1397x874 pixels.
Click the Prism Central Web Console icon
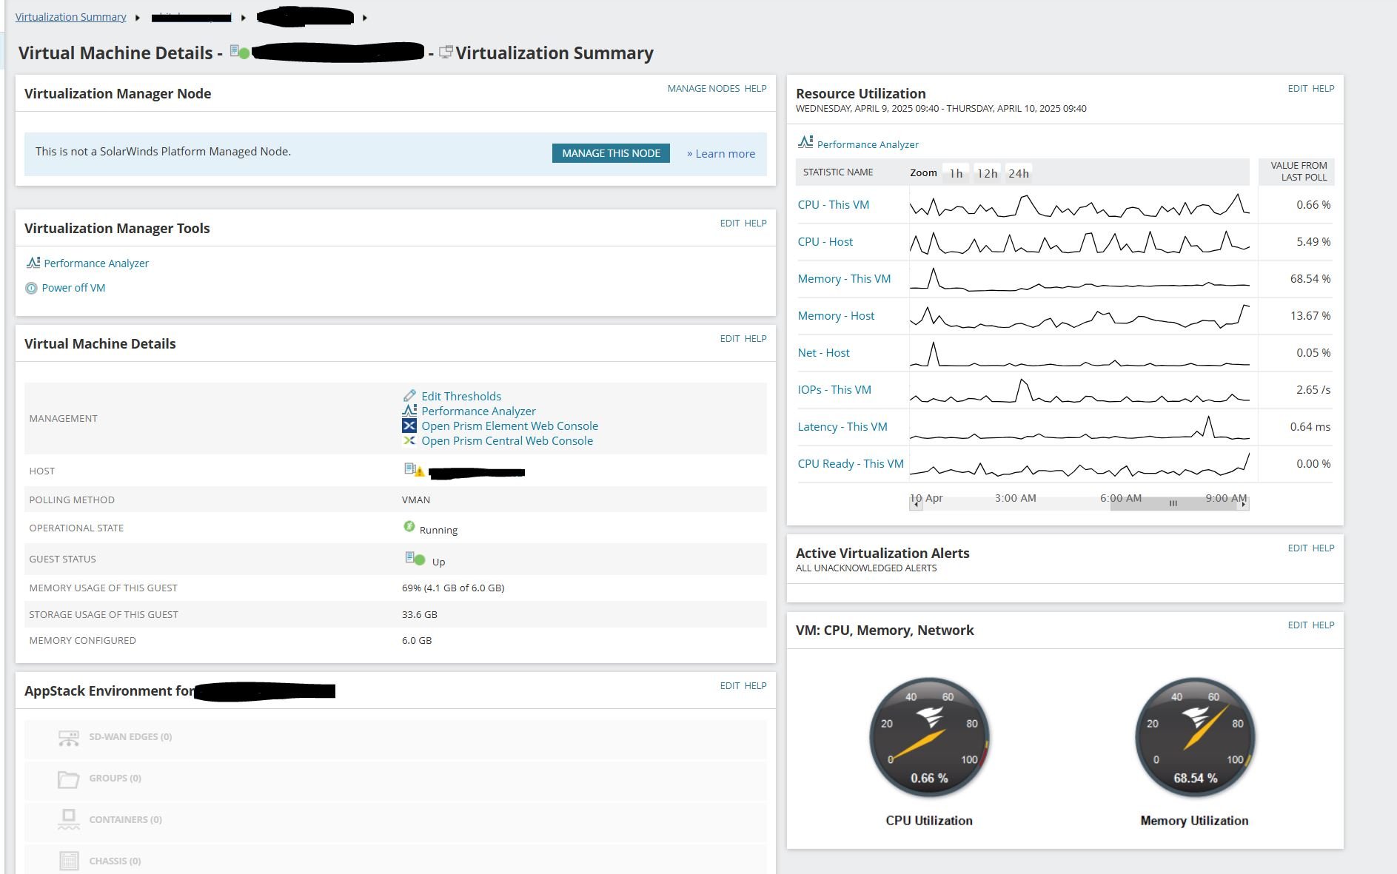click(409, 440)
